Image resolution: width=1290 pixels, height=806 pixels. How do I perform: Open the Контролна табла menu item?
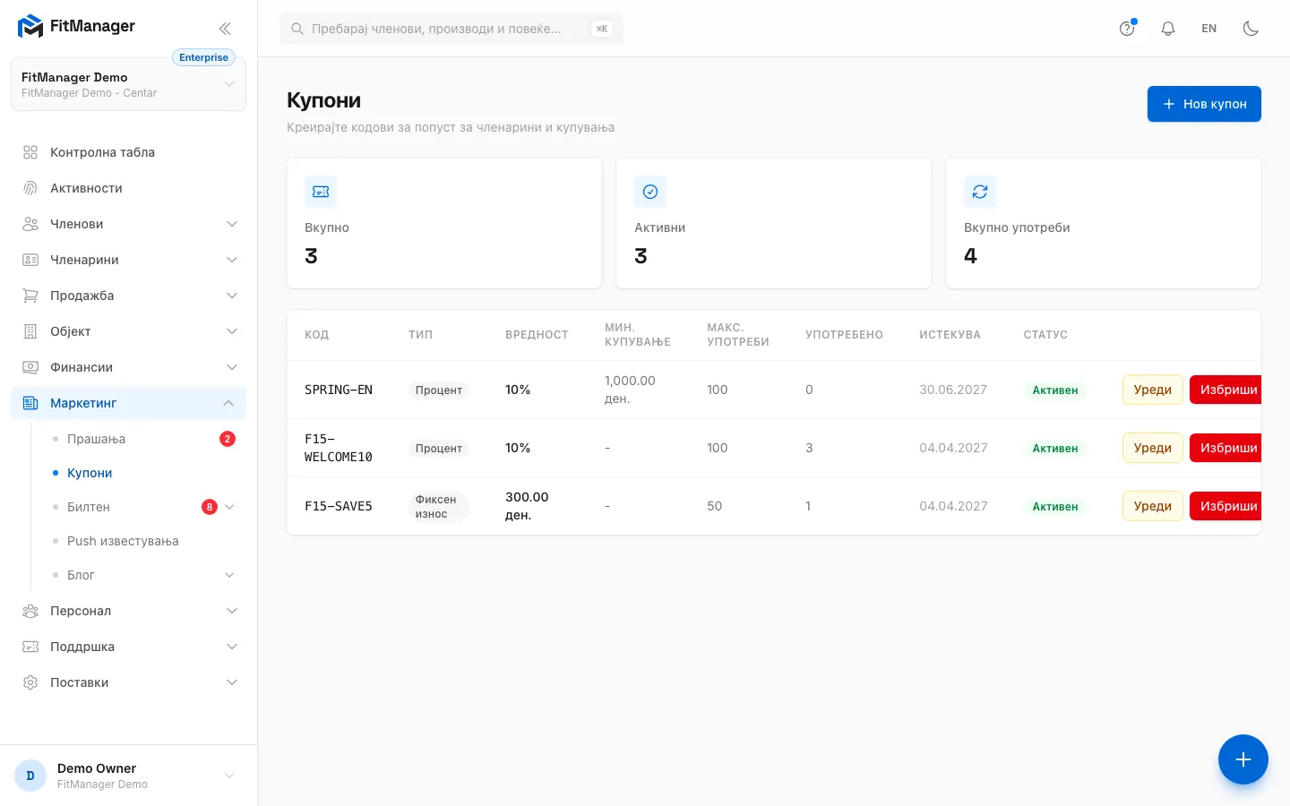point(128,152)
